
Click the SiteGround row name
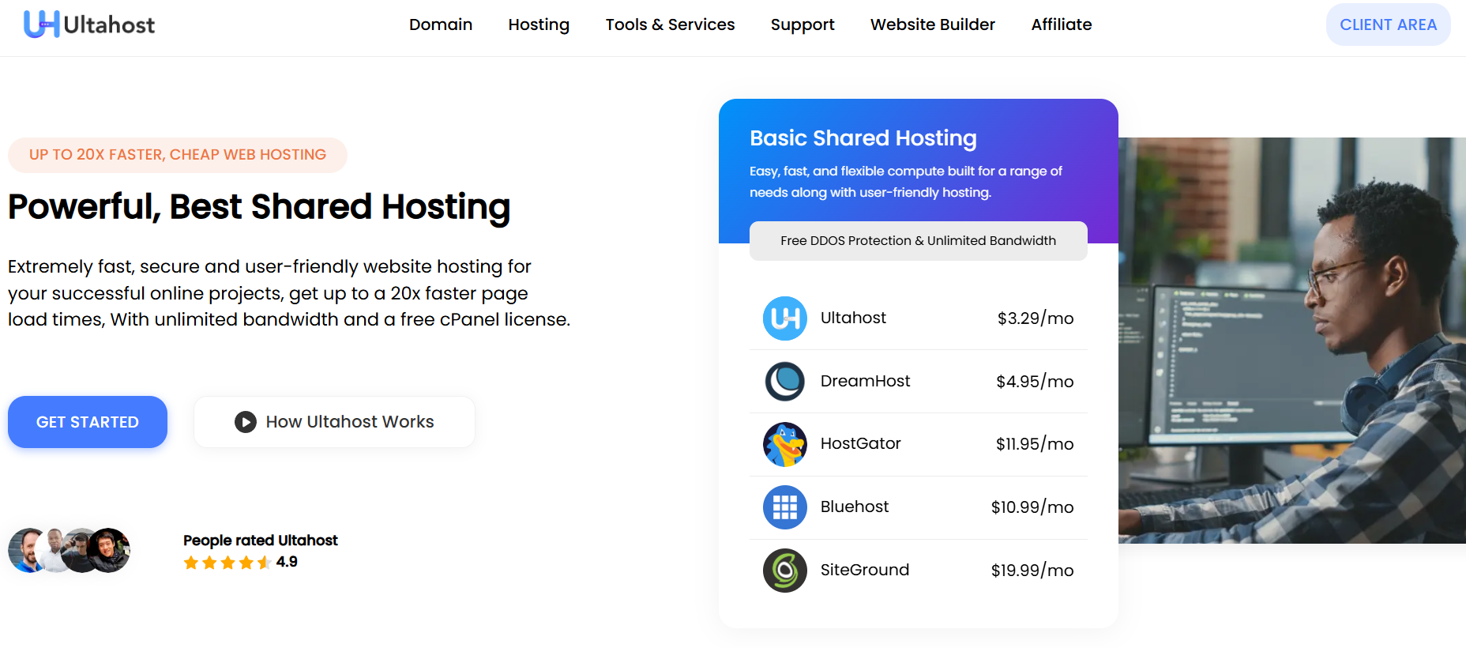pos(865,570)
